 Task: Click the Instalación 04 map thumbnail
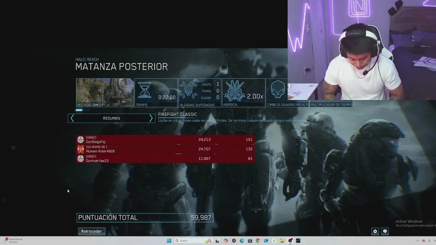tap(105, 93)
